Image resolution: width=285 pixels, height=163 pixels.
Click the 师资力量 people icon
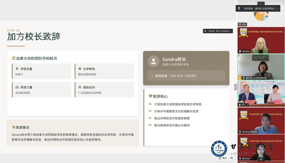click(x=17, y=87)
